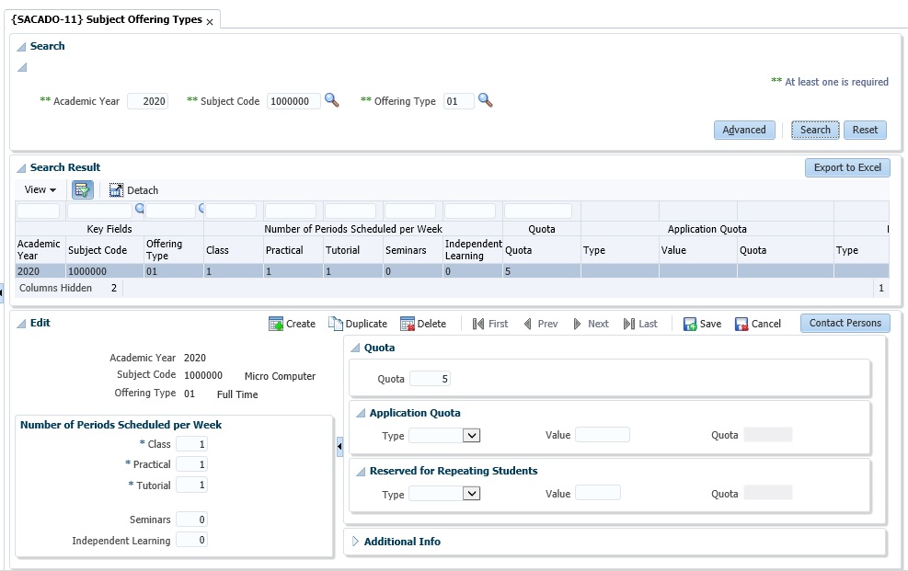Toggle the Query by Example filter icon
Viewport: 908px width, 571px height.
click(84, 190)
